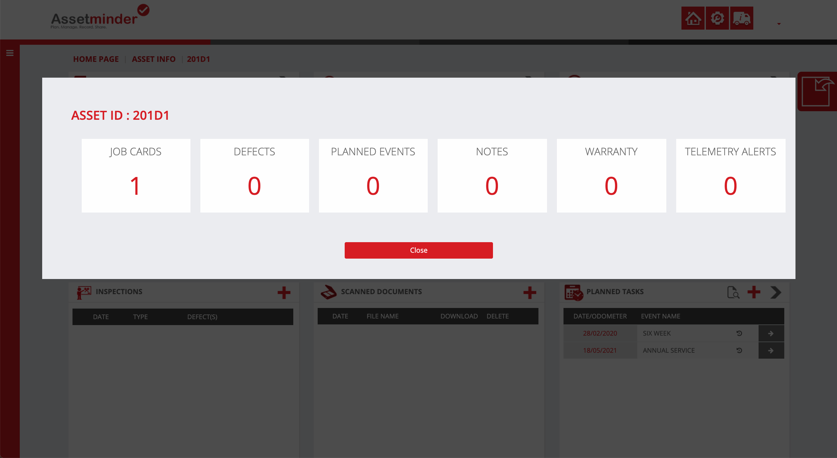
Task: Click the Assetminder logo
Action: coord(100,17)
